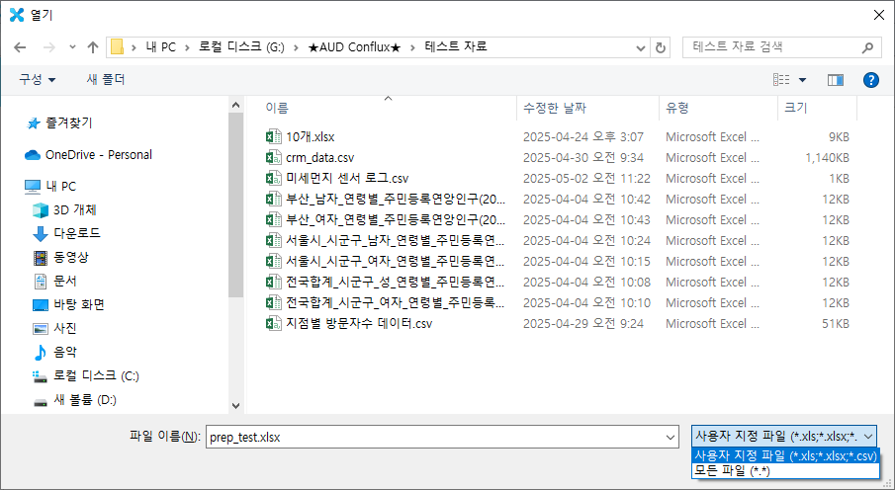Viewport: 895px width, 490px height.
Task: Sort by 이름 column header
Action: [x=277, y=108]
